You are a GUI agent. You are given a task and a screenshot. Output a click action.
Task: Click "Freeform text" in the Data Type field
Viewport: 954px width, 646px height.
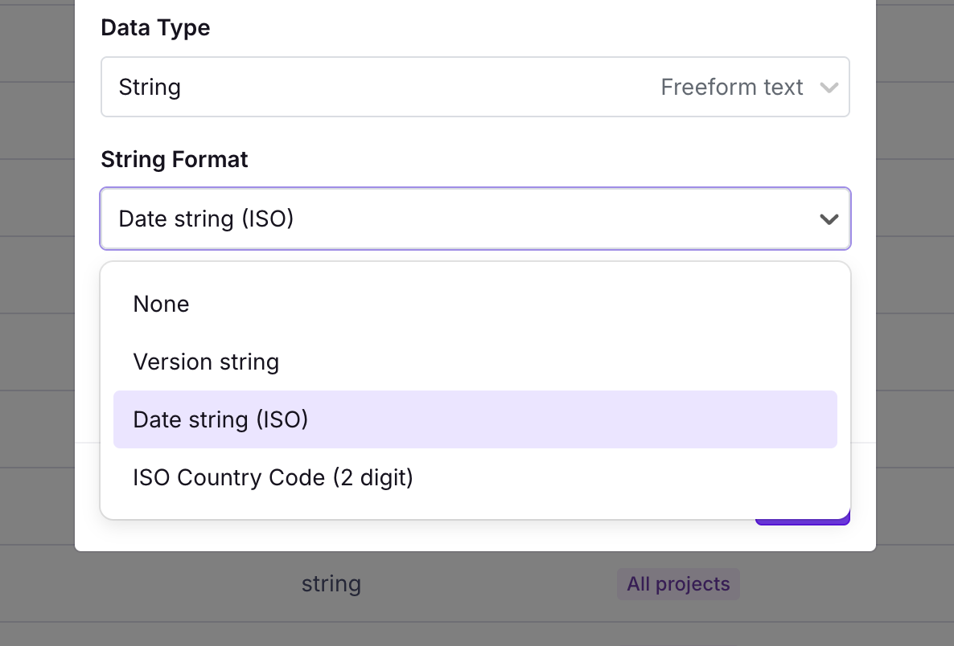(731, 87)
